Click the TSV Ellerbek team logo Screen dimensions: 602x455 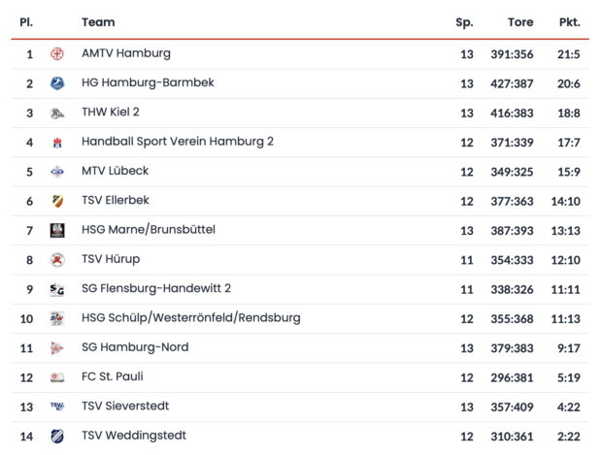[x=57, y=202]
